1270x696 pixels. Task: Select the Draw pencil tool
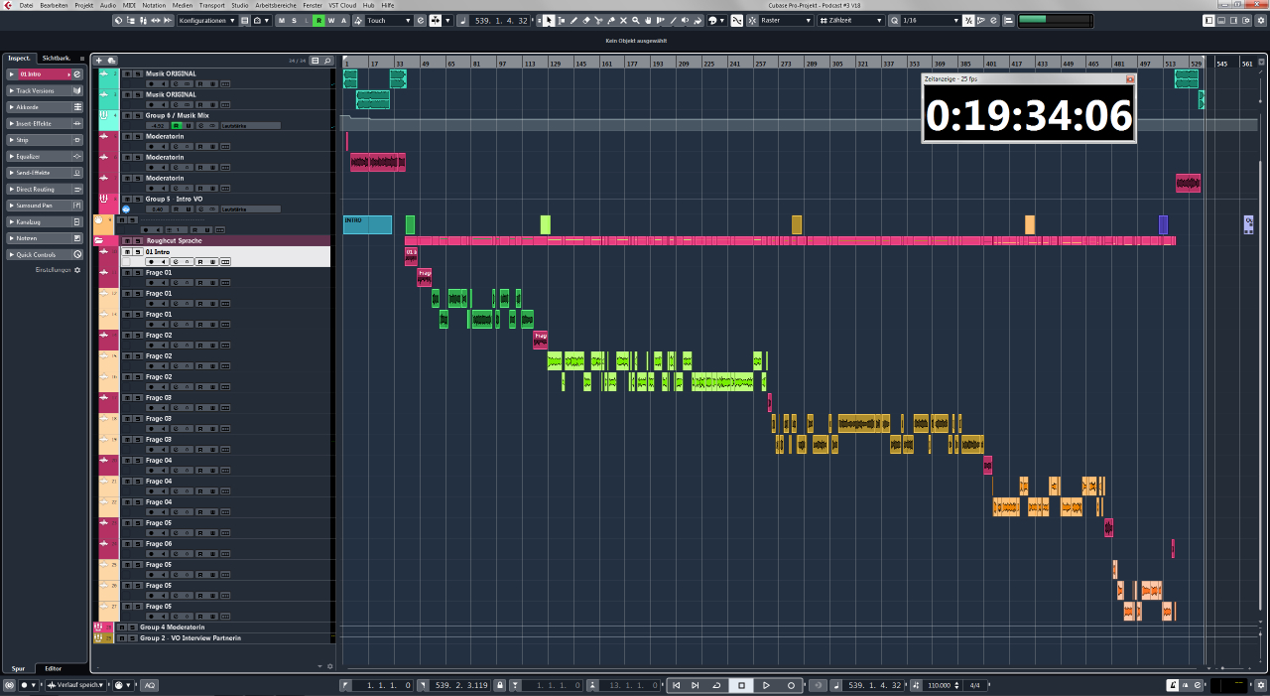click(573, 21)
